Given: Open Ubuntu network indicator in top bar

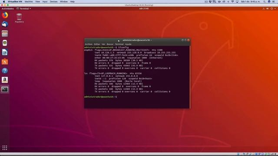Looking at the screenshot, I should click(264, 9).
